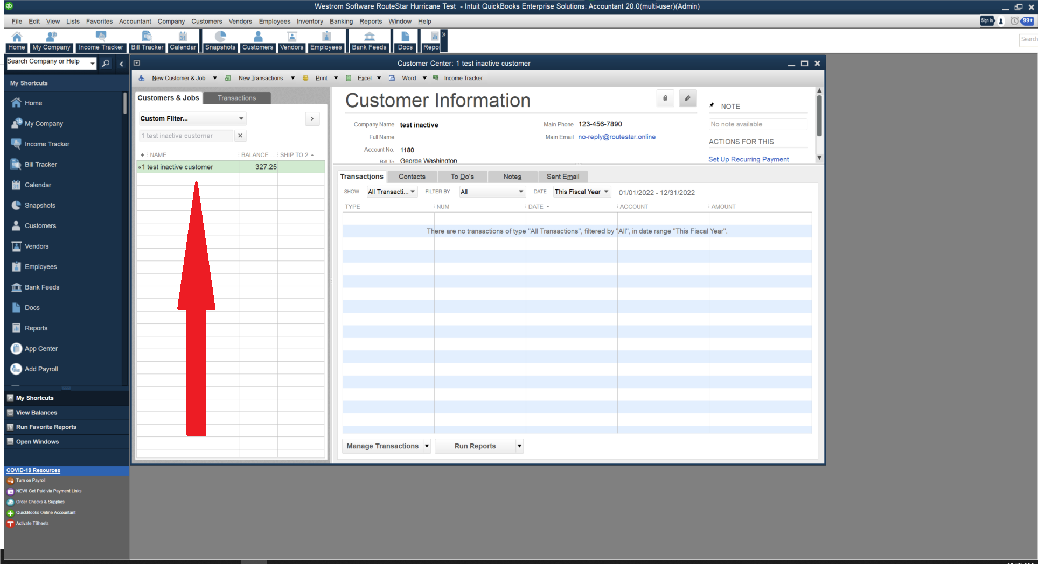Sort customers by the NAME column header
The width and height of the screenshot is (1038, 564).
click(x=158, y=155)
